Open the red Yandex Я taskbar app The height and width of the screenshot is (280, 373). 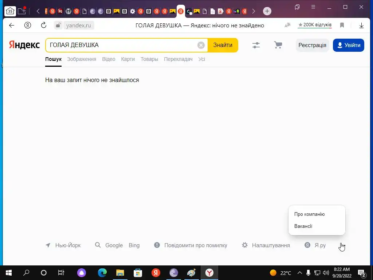coord(156,273)
